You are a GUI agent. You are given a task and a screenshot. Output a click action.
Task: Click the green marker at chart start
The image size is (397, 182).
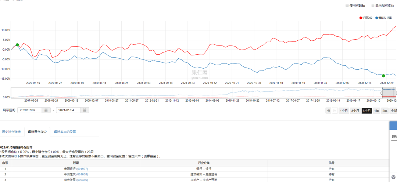click(x=17, y=45)
